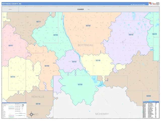Select the ANTLER row in ZIP index

click(150, 107)
